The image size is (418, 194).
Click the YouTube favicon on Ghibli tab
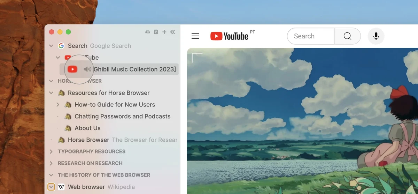[72, 69]
